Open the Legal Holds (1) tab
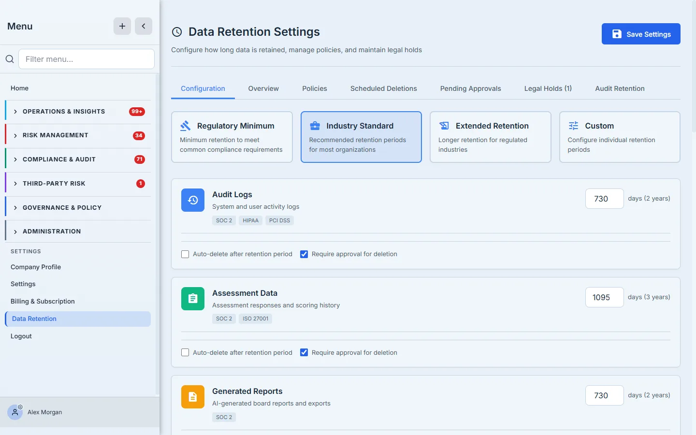 [x=548, y=88]
